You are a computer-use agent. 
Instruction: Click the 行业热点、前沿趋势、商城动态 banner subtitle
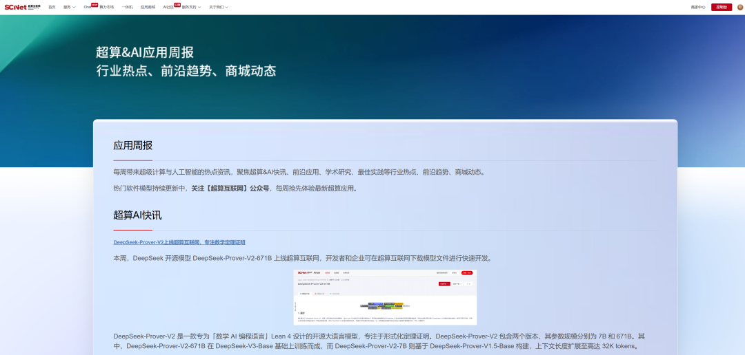[186, 71]
